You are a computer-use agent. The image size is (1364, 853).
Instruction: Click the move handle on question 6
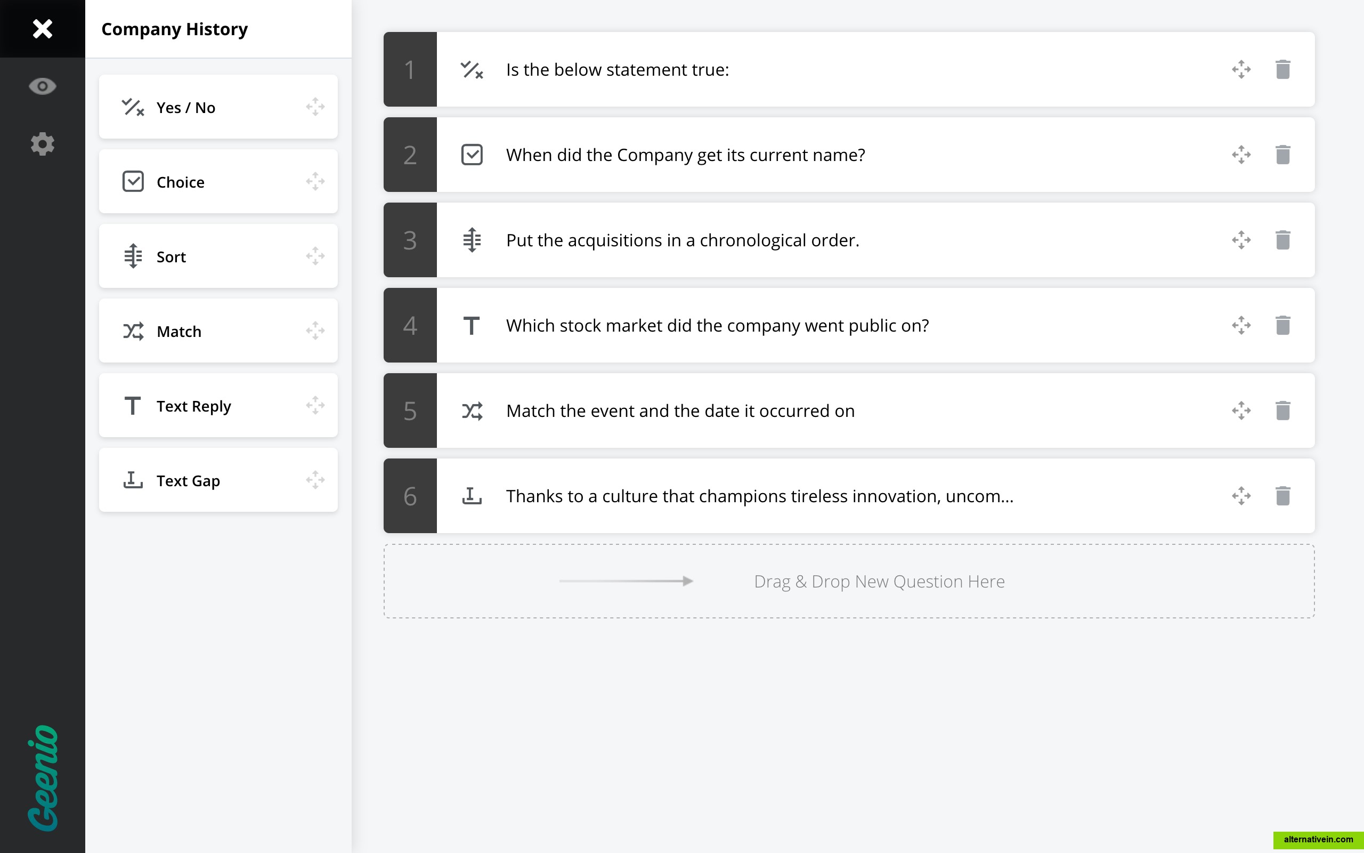(x=1241, y=495)
